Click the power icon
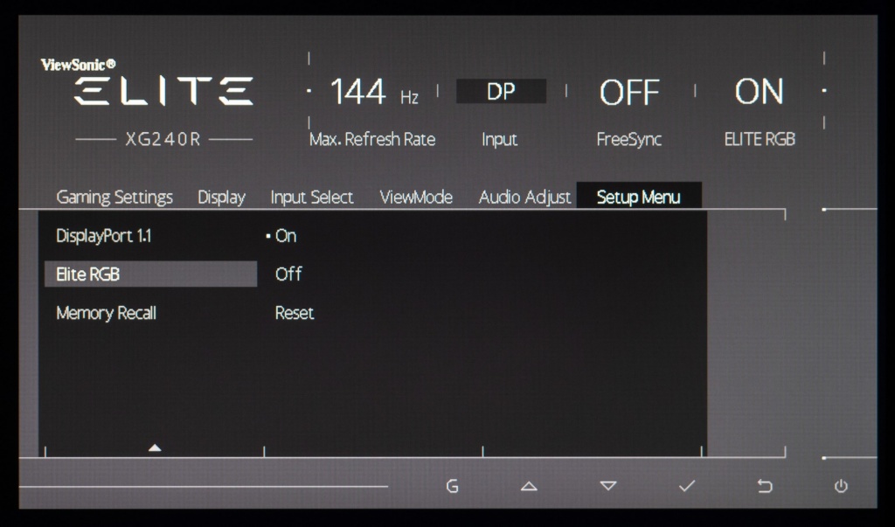 coord(841,487)
